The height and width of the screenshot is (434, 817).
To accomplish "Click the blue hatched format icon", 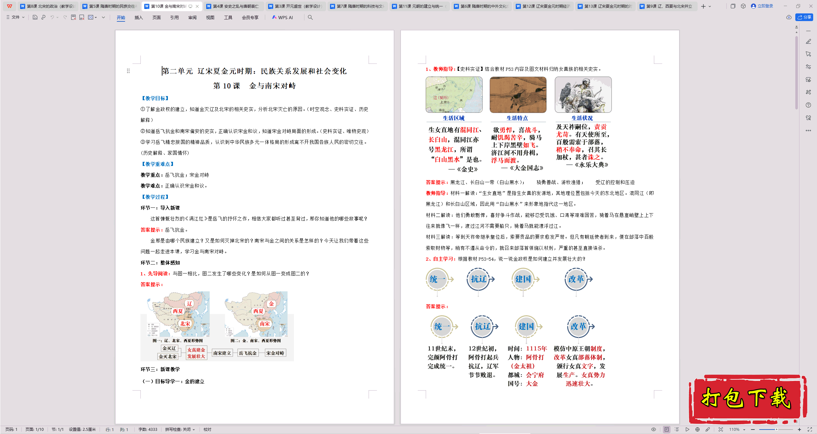I will coord(91,17).
